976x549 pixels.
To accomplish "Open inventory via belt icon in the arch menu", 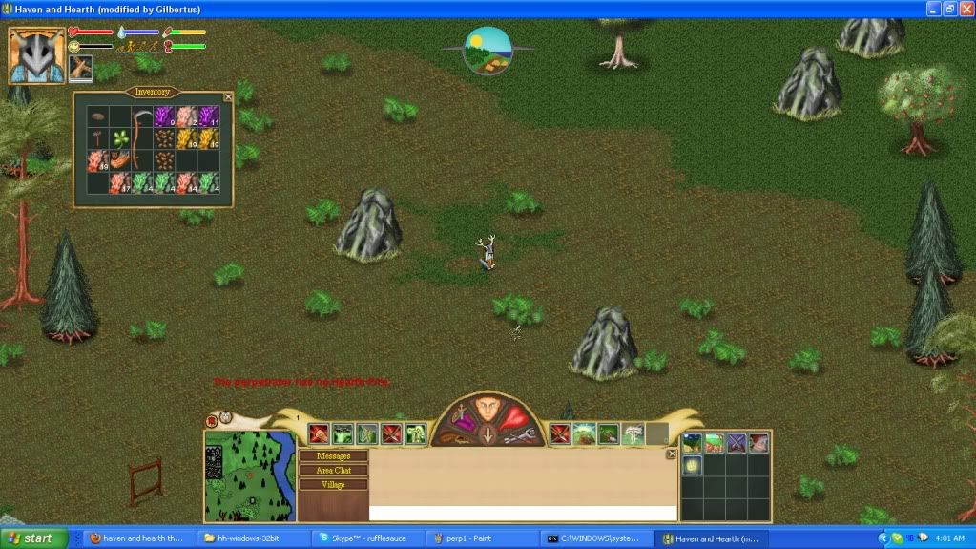I will (455, 437).
